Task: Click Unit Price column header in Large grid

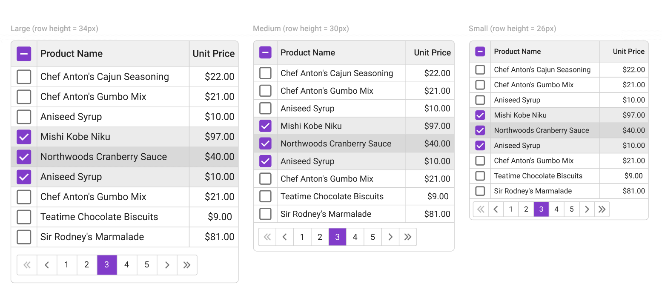Action: coord(213,54)
